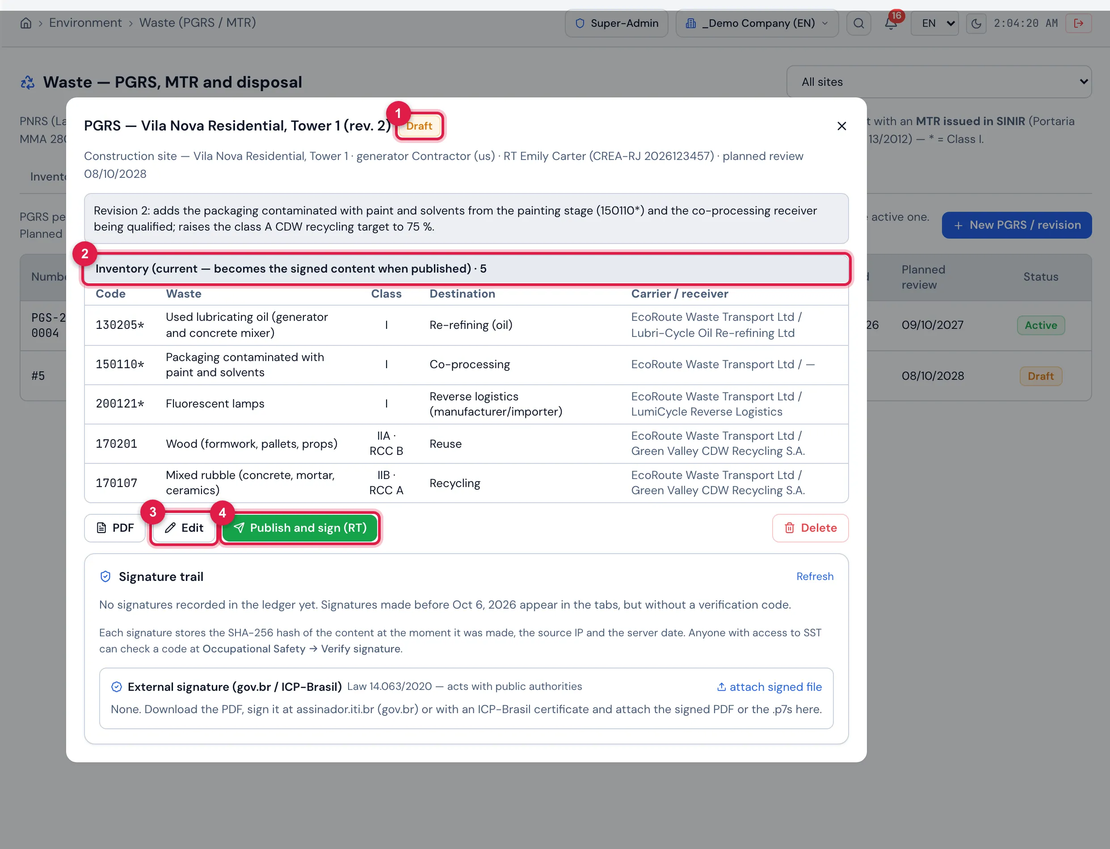Click the check badge icon by External signature

click(x=117, y=687)
